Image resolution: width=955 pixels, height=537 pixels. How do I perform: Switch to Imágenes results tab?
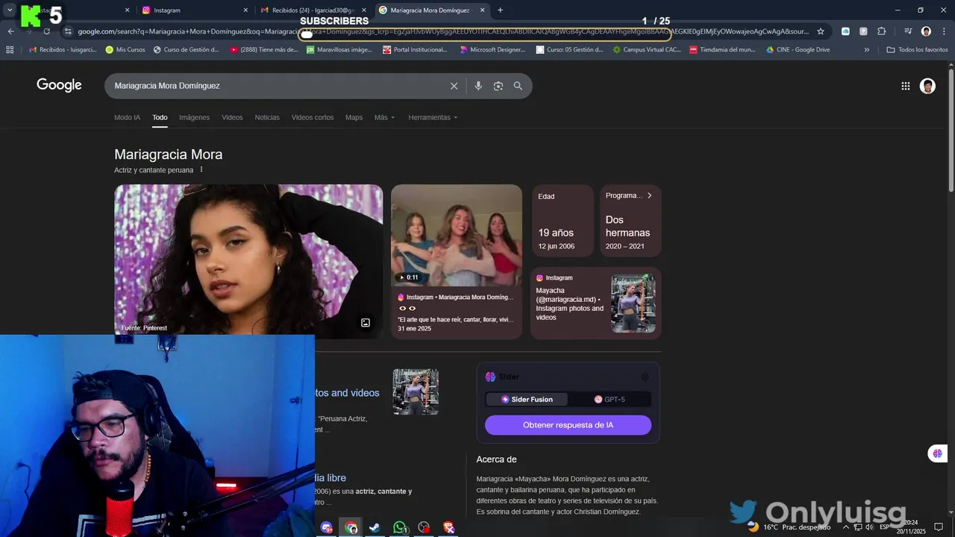194,117
